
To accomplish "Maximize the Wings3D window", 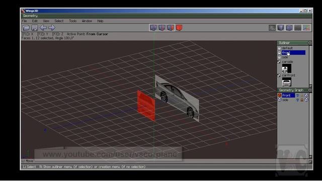I will tap(305, 11).
